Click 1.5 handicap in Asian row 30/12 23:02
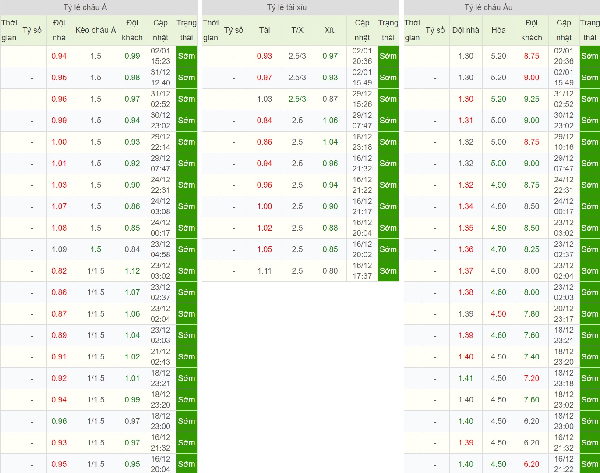The width and height of the screenshot is (600, 473). (96, 121)
